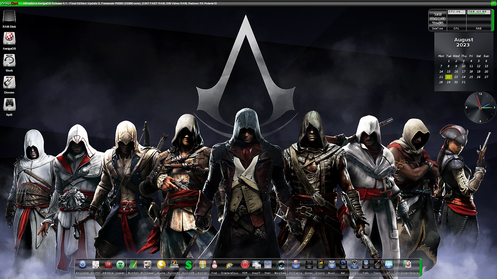Click the DateTime docky panel
The width and height of the screenshot is (497, 279).
tap(437, 20)
